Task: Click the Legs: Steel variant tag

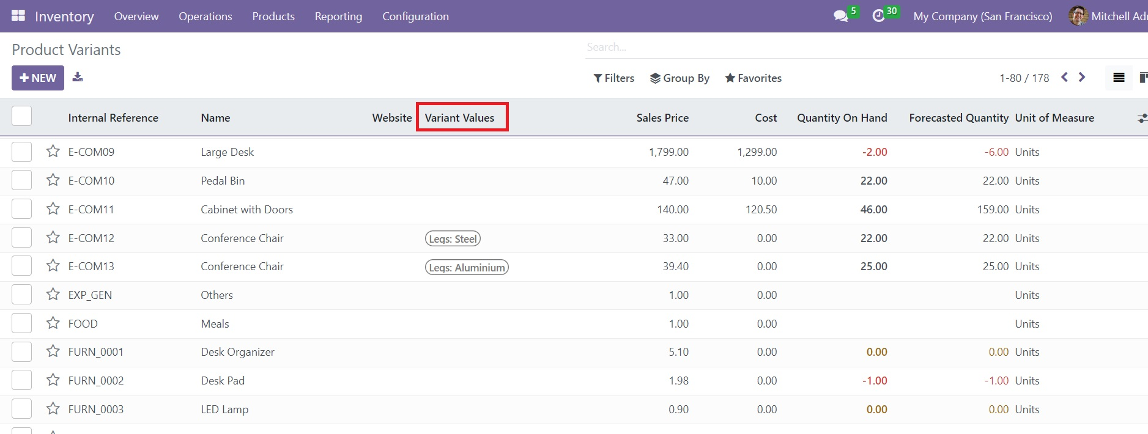Action: click(453, 238)
